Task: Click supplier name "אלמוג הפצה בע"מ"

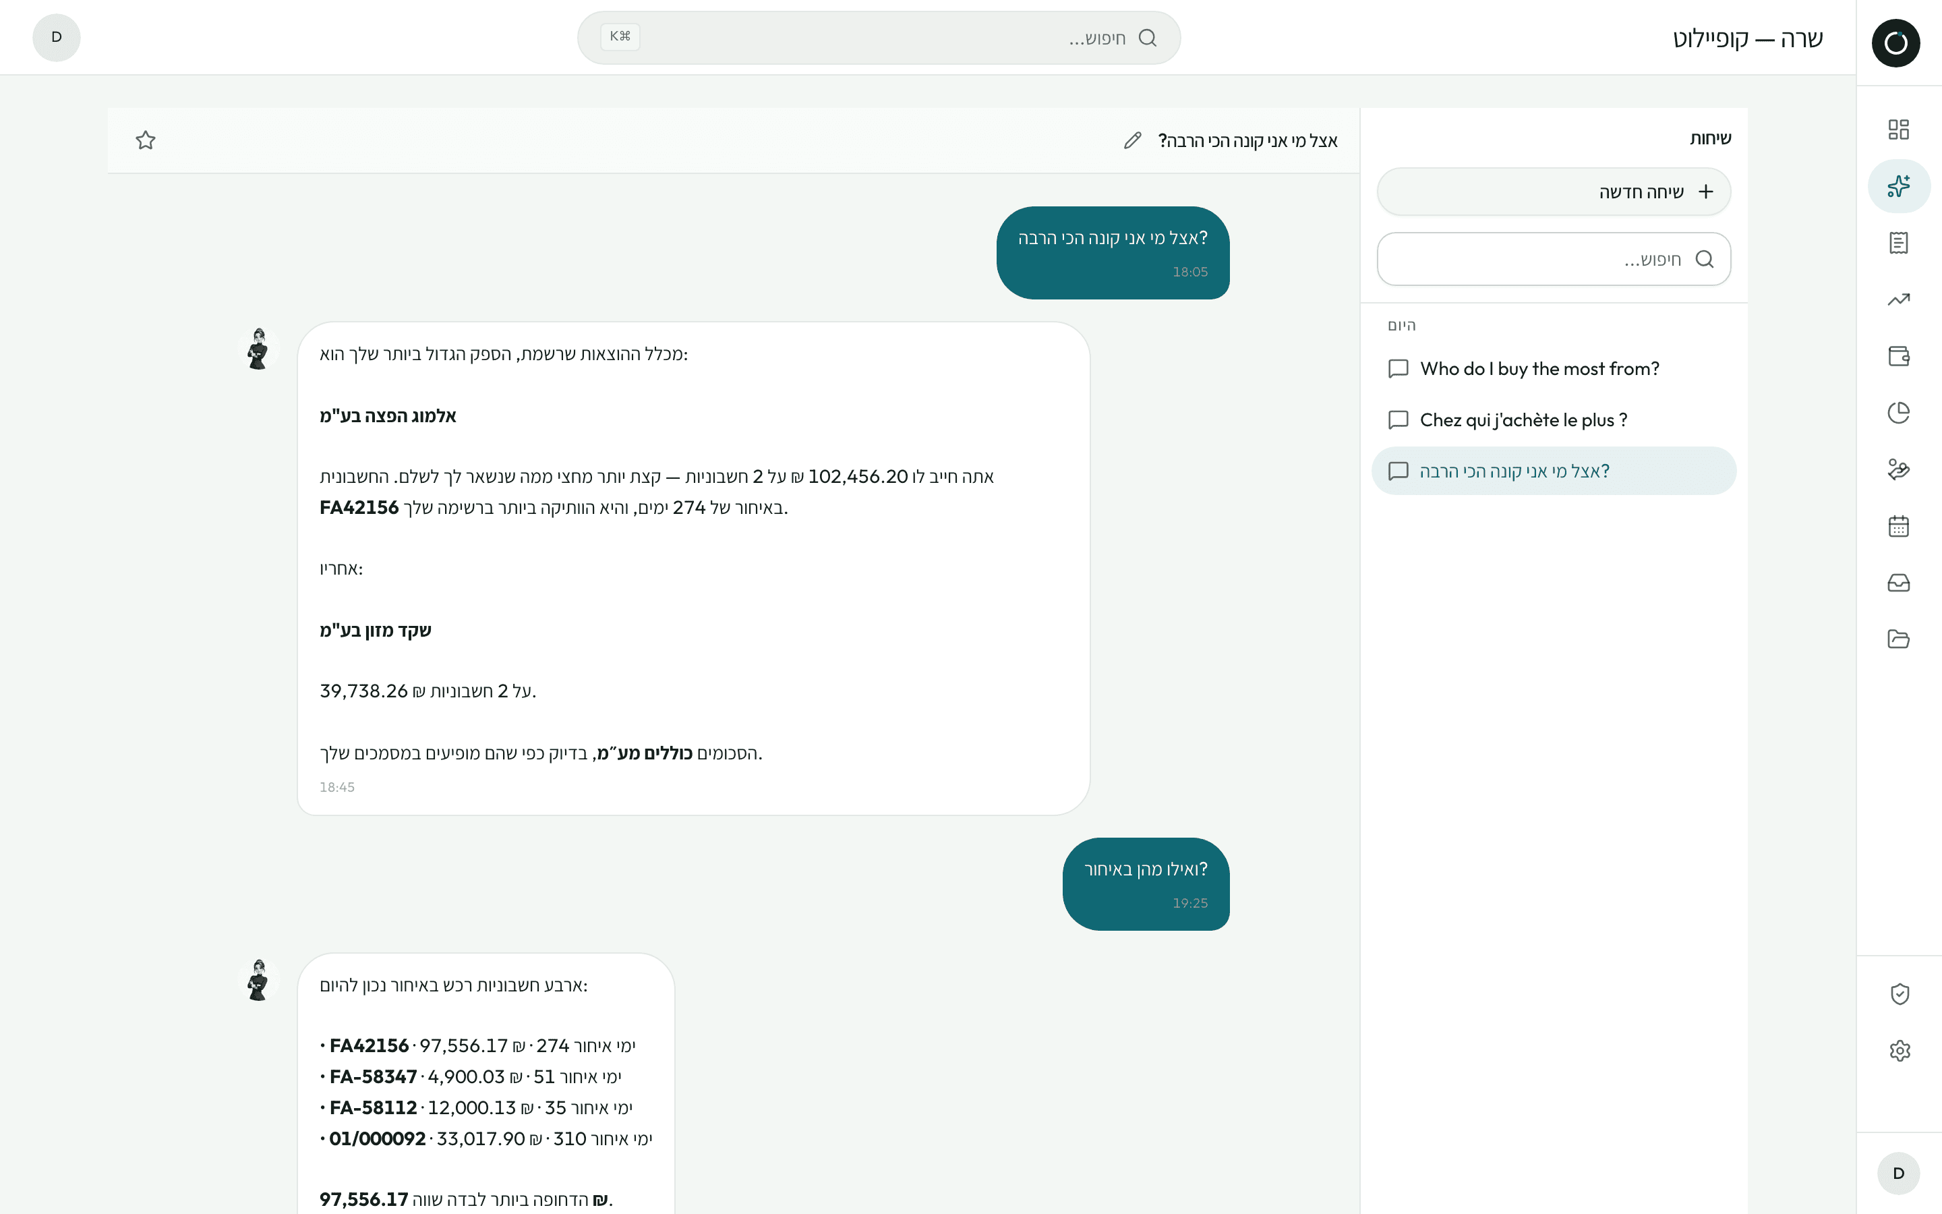Action: (x=388, y=415)
